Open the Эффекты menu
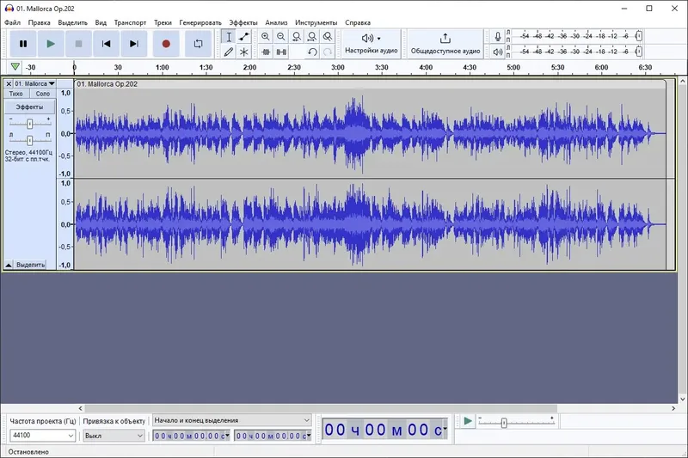This screenshot has height=458, width=688. tap(243, 22)
